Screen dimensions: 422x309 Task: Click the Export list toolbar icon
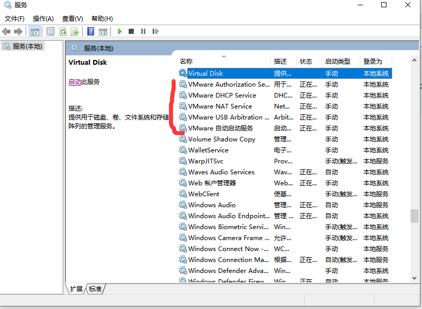coord(75,31)
